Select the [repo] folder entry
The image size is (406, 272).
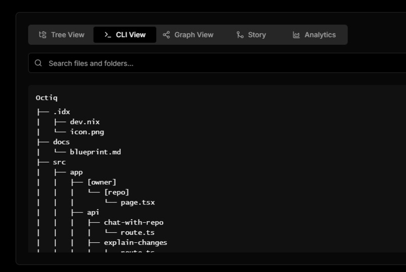(x=116, y=192)
